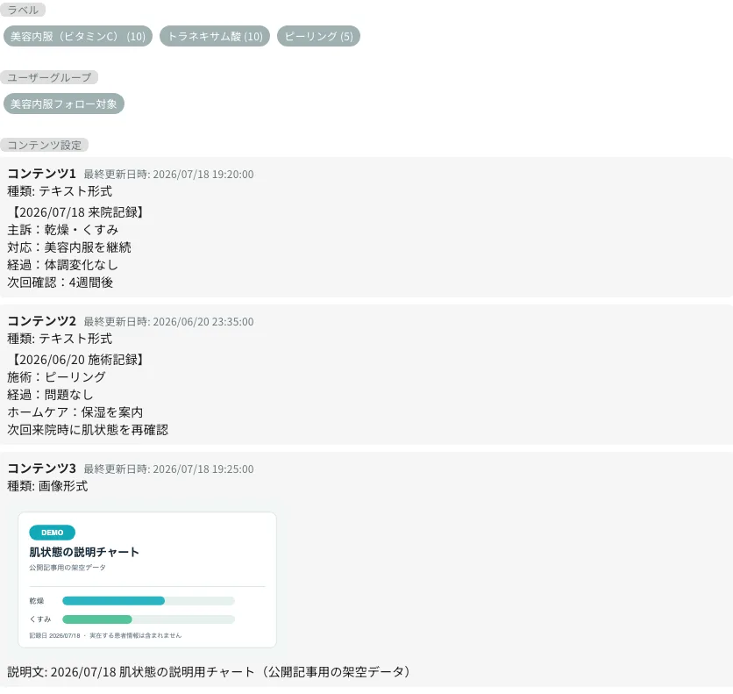733x694 pixels.
Task: Click the コンテンツ1 heading
Action: 41,174
